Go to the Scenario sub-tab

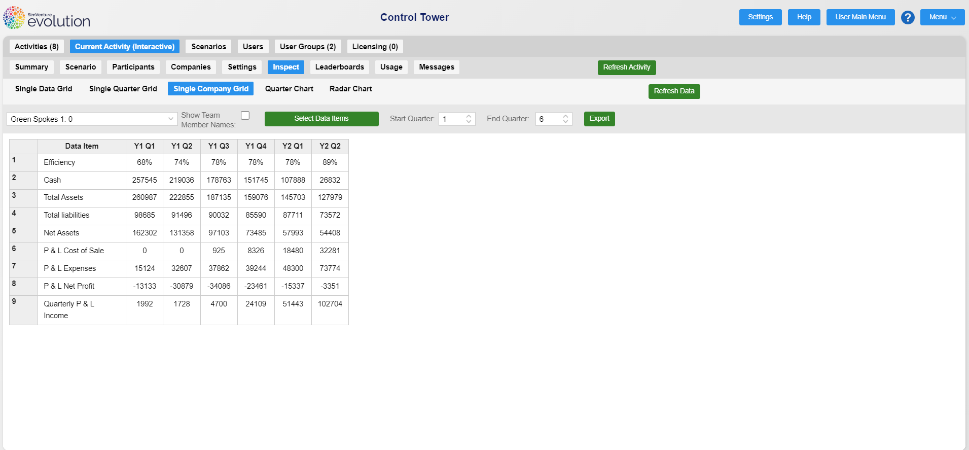tap(81, 67)
